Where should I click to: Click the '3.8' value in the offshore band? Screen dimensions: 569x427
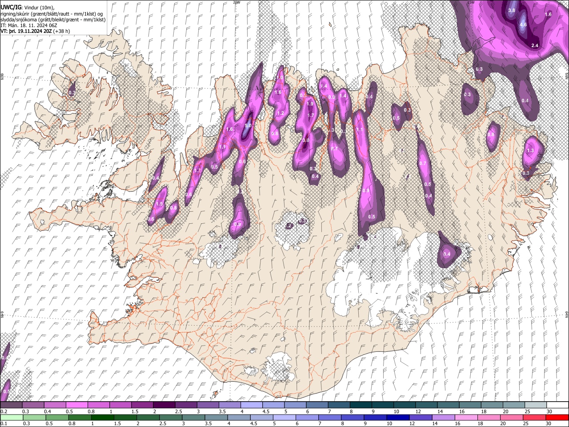(512, 10)
